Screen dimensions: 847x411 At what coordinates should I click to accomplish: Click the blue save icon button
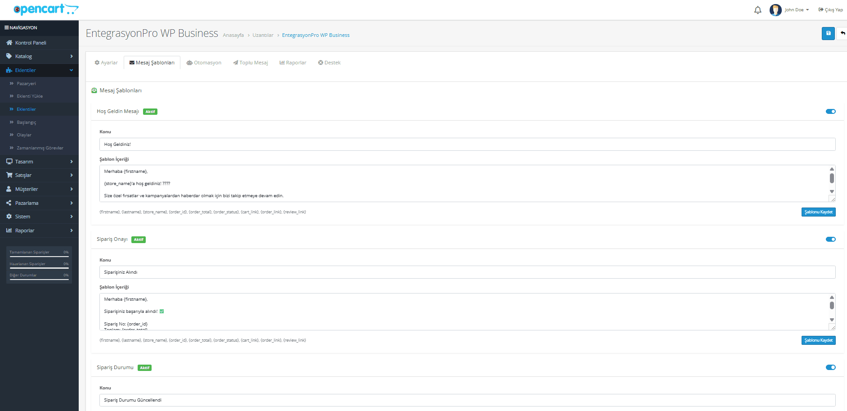click(x=828, y=33)
